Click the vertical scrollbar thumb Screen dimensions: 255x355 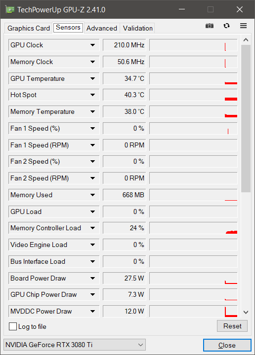pyautogui.click(x=246, y=118)
